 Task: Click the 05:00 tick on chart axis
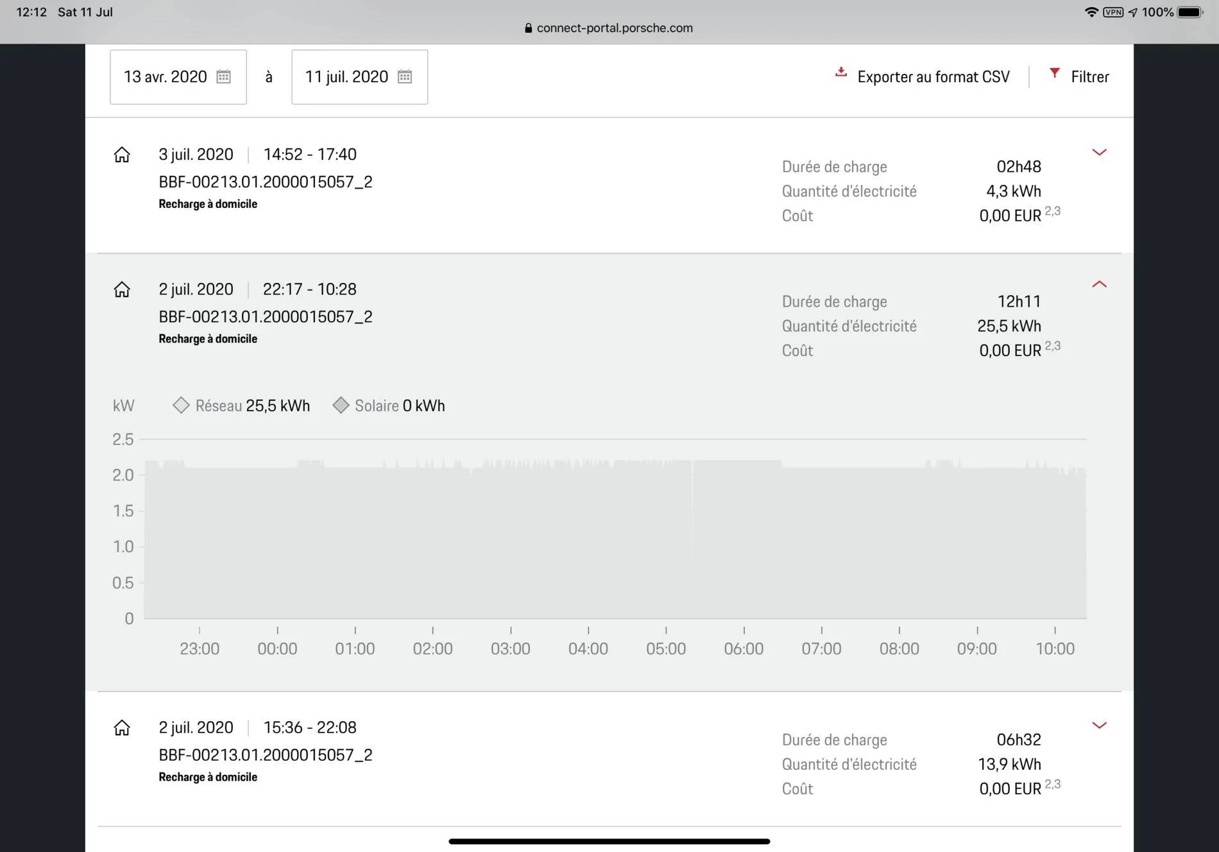666,649
